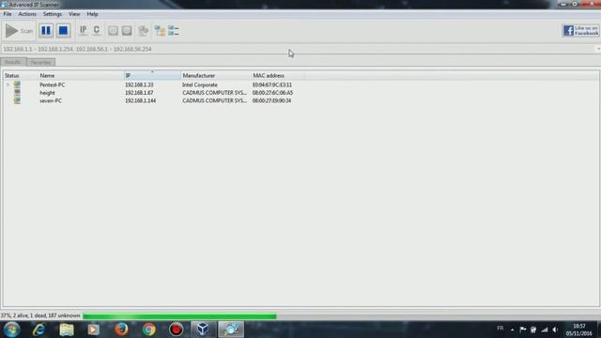Viewport: 601px width, 338px height.
Task: Click IP address 192.168.1.144
Action: [x=140, y=100]
